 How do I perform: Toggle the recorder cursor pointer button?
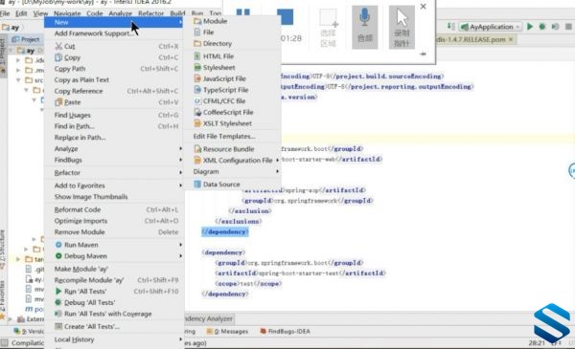tap(402, 27)
